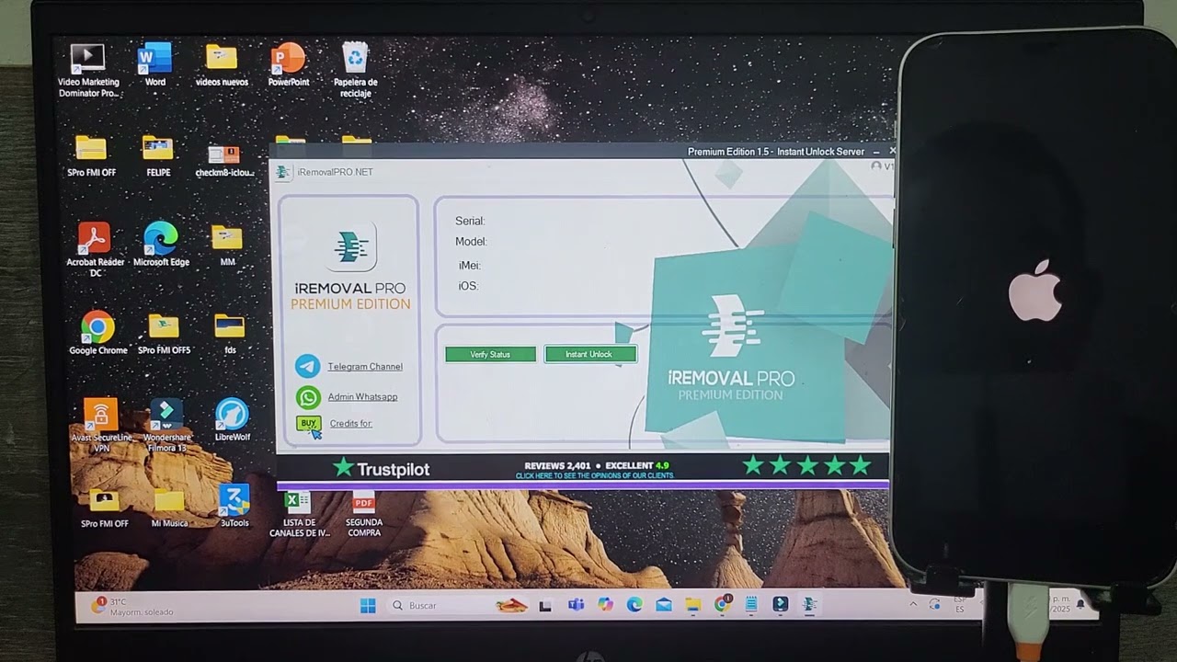Minimize the iRemoval PRO window
1177x662 pixels.
877,152
